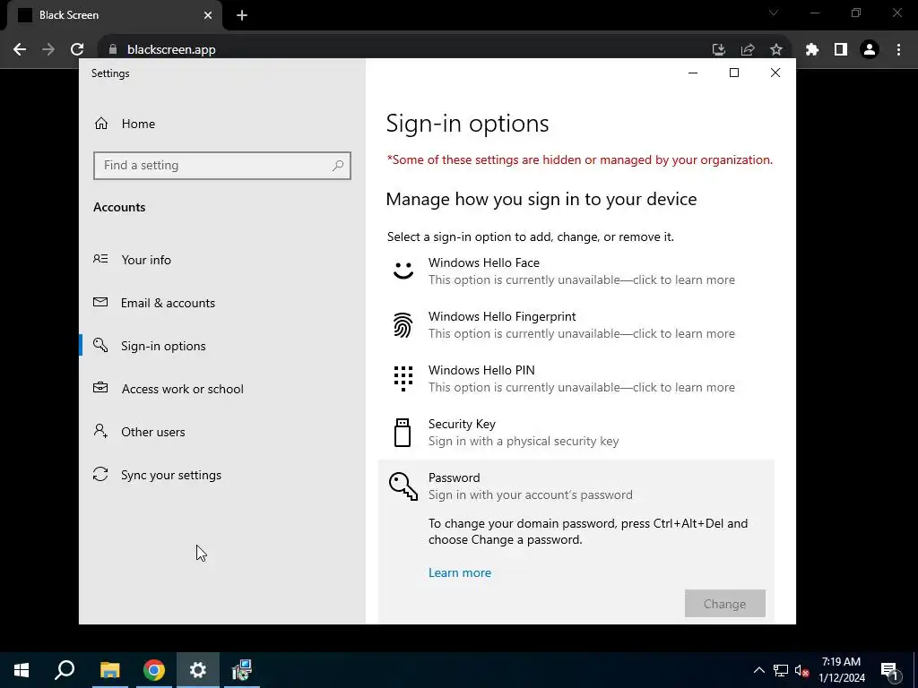Viewport: 918px width, 688px height.
Task: Click the Chrome icon in taskbar
Action: [154, 670]
